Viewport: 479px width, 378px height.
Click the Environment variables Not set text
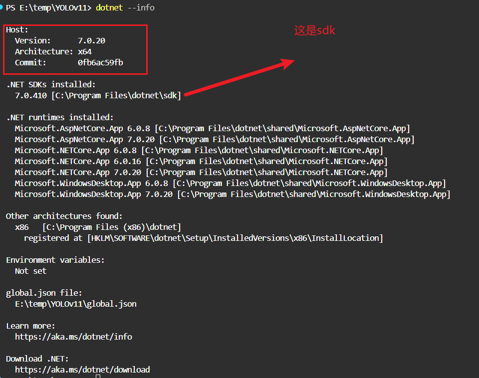(30, 271)
